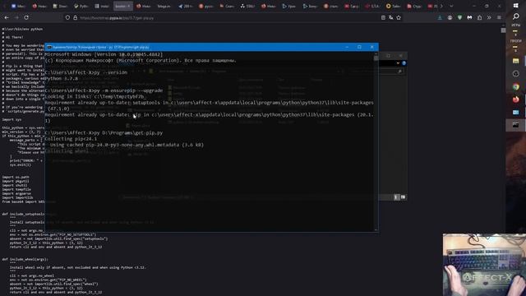This screenshot has width=526, height=296.
Task: Open the green shield extension
Action: click(459, 17)
